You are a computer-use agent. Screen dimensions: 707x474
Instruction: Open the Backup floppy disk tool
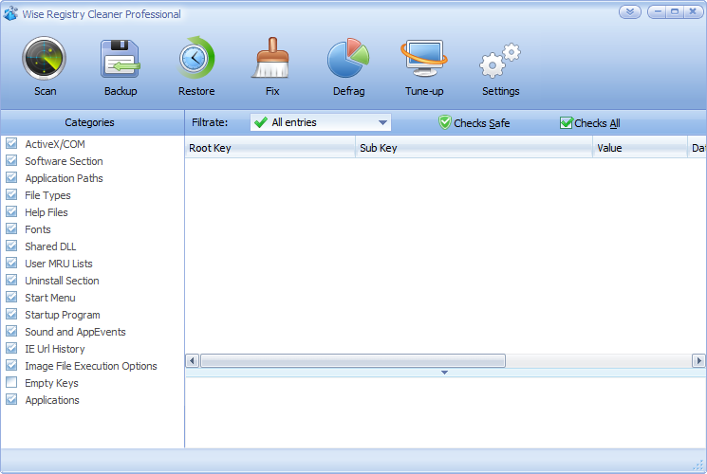(x=120, y=59)
